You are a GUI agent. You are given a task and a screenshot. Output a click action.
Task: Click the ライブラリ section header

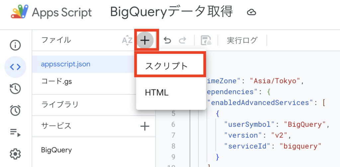[x=60, y=104]
